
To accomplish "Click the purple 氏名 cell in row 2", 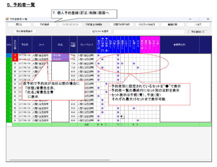I will 60,59.
